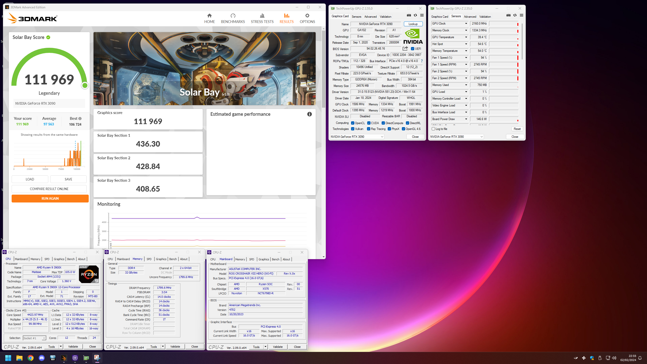Open GPU selector in GPU-Z Sensors window

coord(456,137)
